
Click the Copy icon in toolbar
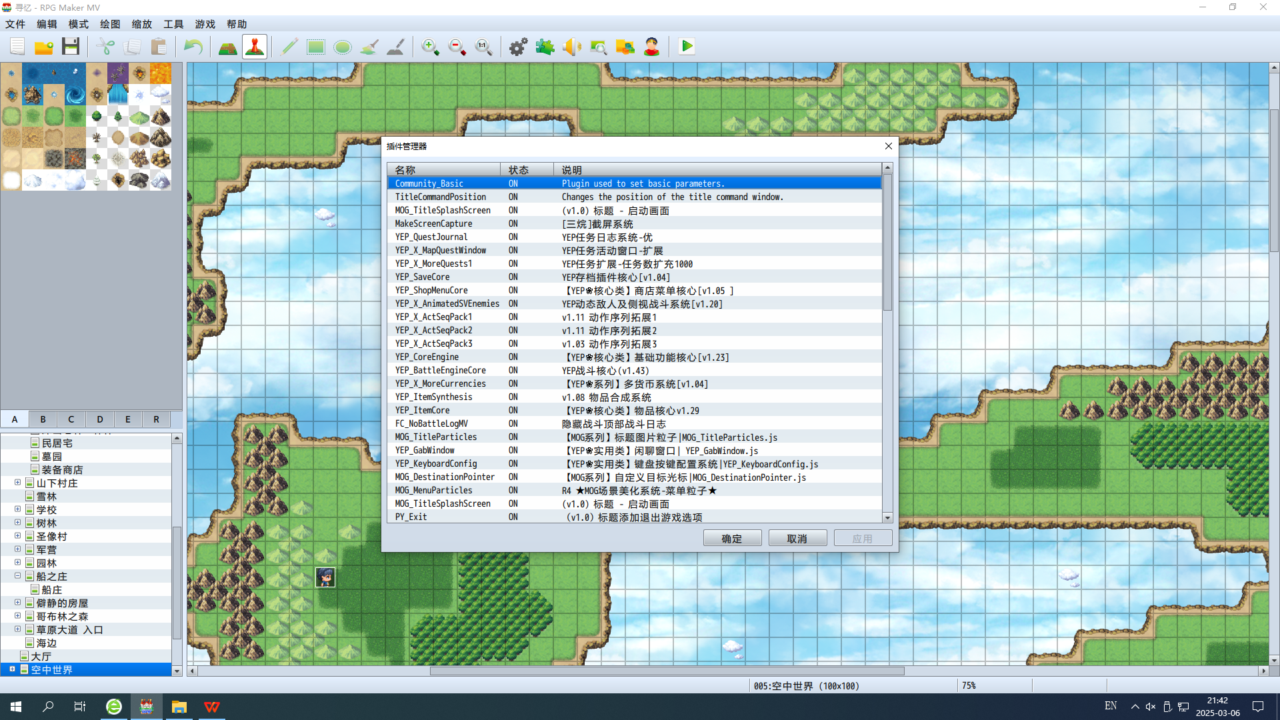(x=132, y=47)
